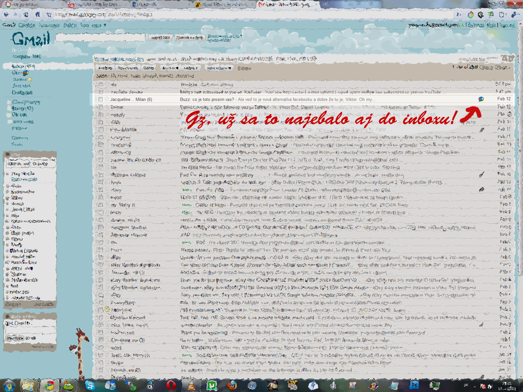
Task: Open Safari compass icon in the taskbar
Action: pyautogui.click(x=252, y=386)
